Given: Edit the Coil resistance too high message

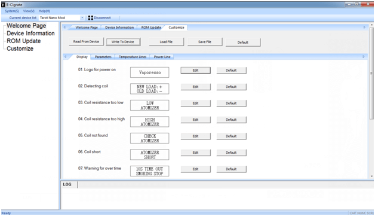Looking at the screenshot, I should [196, 120].
